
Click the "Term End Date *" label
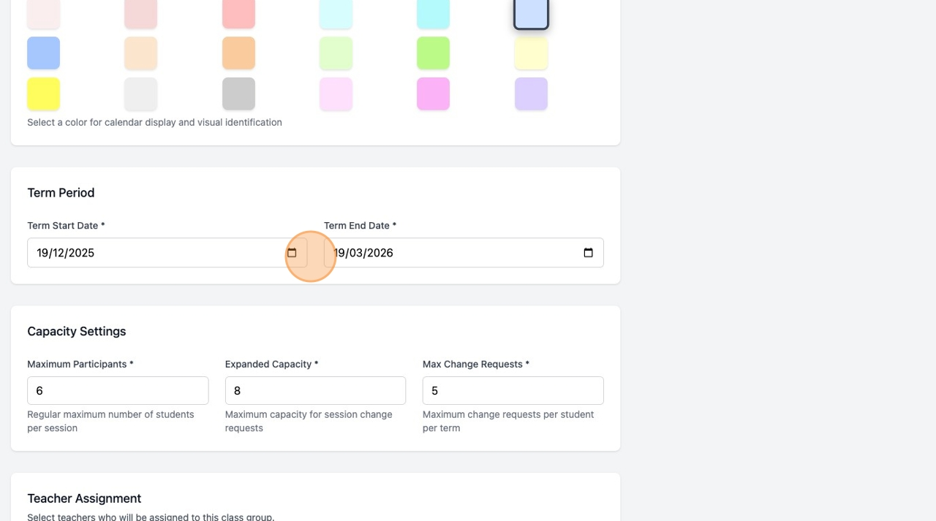pyautogui.click(x=360, y=226)
